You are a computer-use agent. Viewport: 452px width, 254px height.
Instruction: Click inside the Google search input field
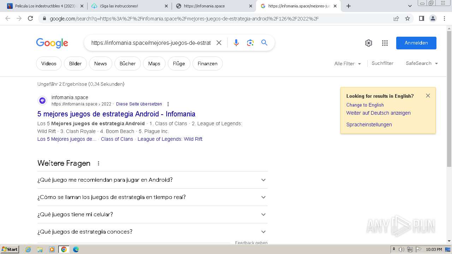click(151, 43)
